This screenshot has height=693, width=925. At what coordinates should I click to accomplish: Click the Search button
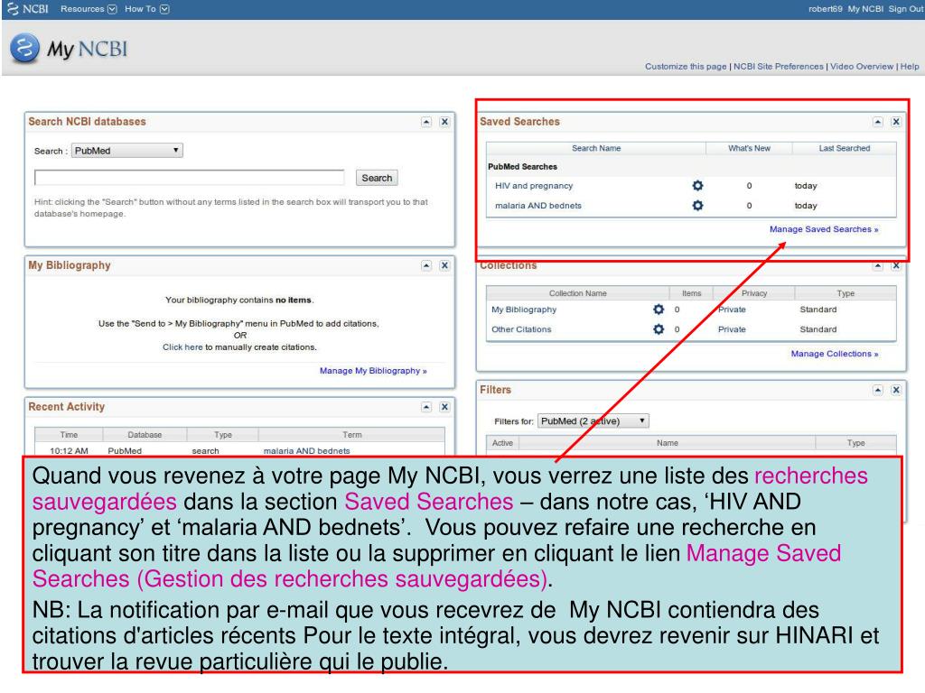[377, 178]
